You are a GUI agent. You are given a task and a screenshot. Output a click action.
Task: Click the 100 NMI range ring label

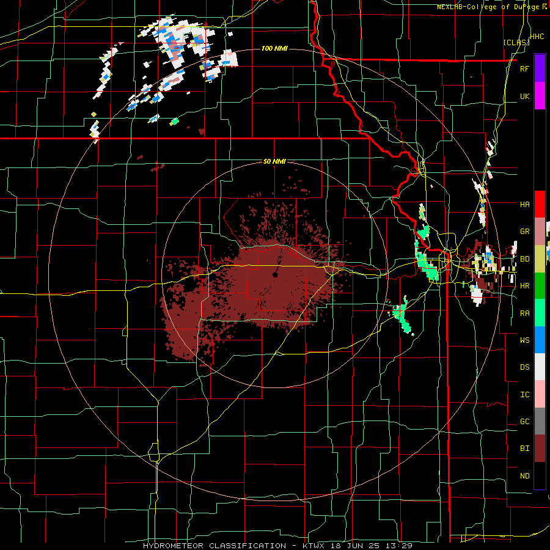274,48
